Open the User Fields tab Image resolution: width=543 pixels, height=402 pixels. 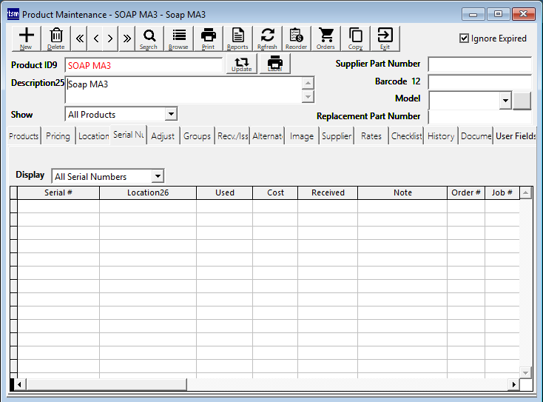516,136
